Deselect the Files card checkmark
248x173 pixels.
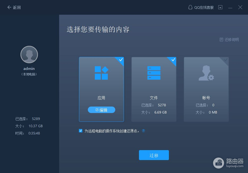(x=173, y=60)
